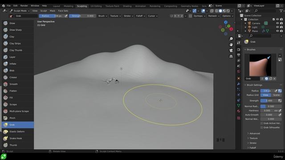Select the Inflate brush
The height and width of the screenshot is (160, 285).
coord(18,64)
